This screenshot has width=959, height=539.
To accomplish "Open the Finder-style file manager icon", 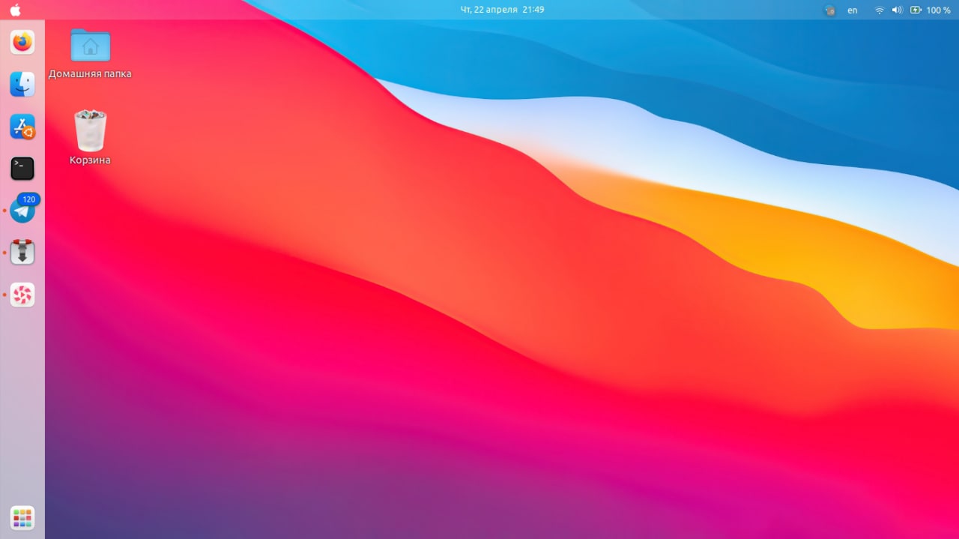I will tap(22, 84).
